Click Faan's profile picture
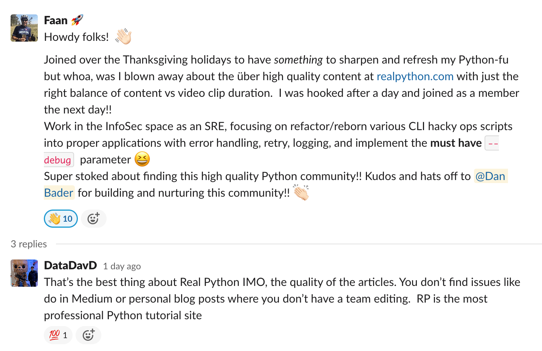 (x=24, y=28)
